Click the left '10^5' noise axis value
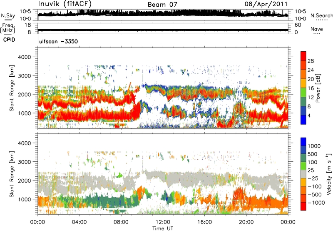 click(x=25, y=11)
